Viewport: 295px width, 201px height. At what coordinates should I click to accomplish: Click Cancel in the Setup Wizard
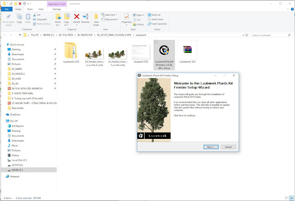click(x=228, y=147)
